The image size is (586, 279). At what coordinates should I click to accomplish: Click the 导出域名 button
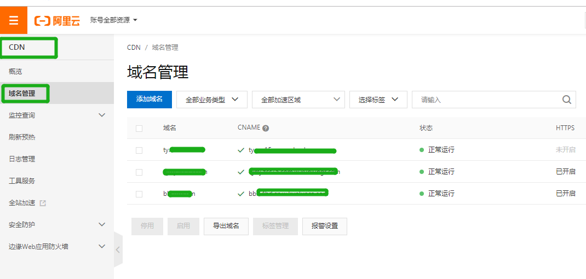tap(226, 226)
